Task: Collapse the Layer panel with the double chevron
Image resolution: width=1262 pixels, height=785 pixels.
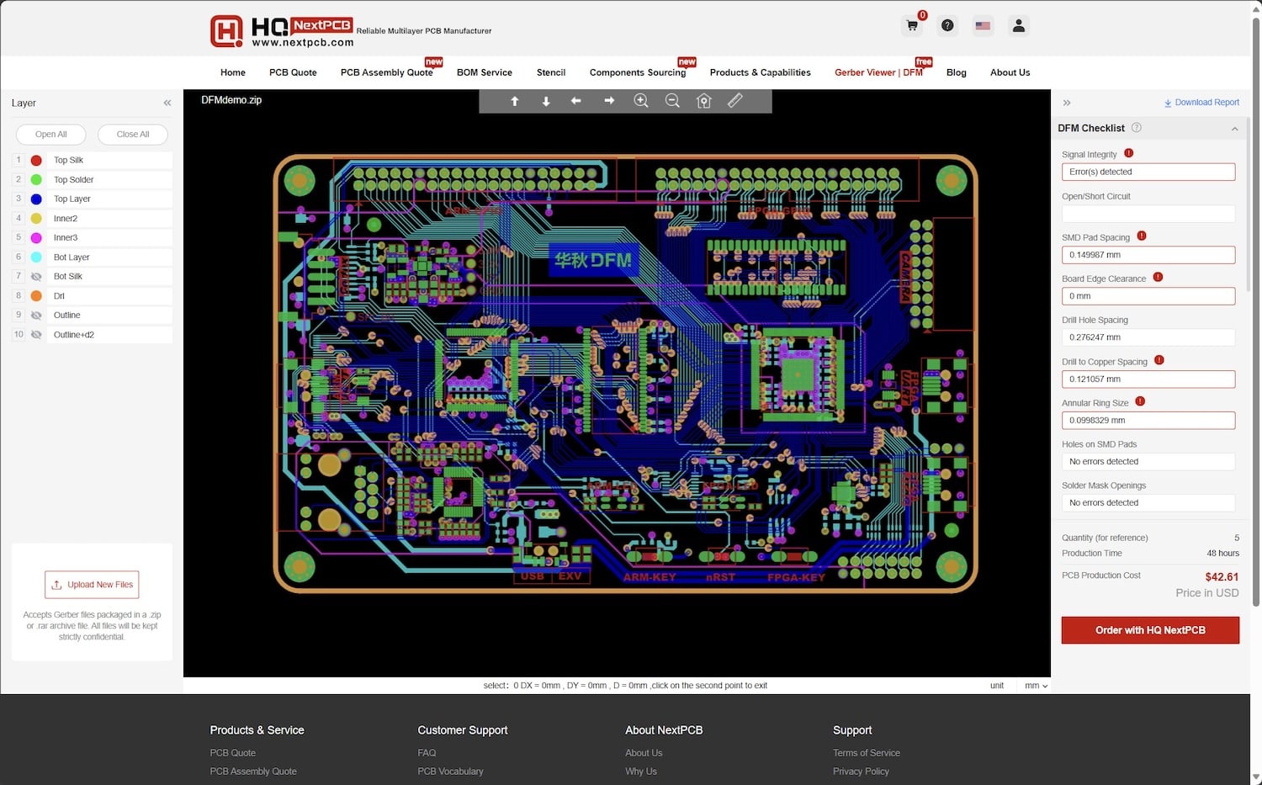Action: [x=167, y=103]
